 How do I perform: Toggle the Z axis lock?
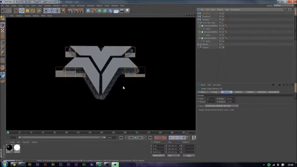tap(57, 11)
